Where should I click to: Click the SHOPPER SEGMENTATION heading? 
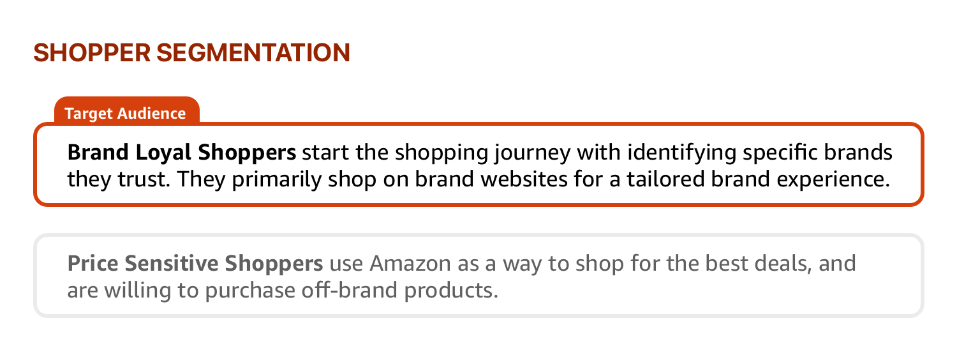(x=191, y=52)
